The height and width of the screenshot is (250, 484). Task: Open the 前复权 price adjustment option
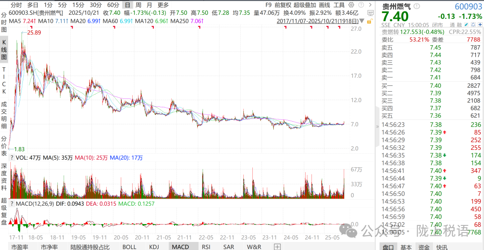(x=283, y=5)
